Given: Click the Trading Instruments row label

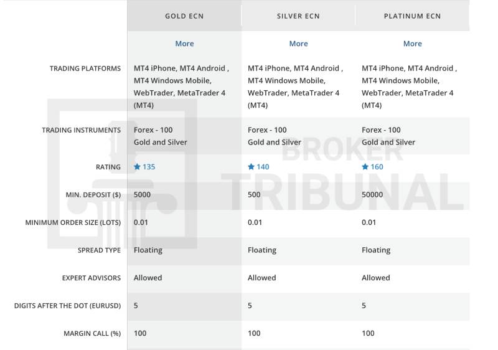Looking at the screenshot, I should 82,130.
